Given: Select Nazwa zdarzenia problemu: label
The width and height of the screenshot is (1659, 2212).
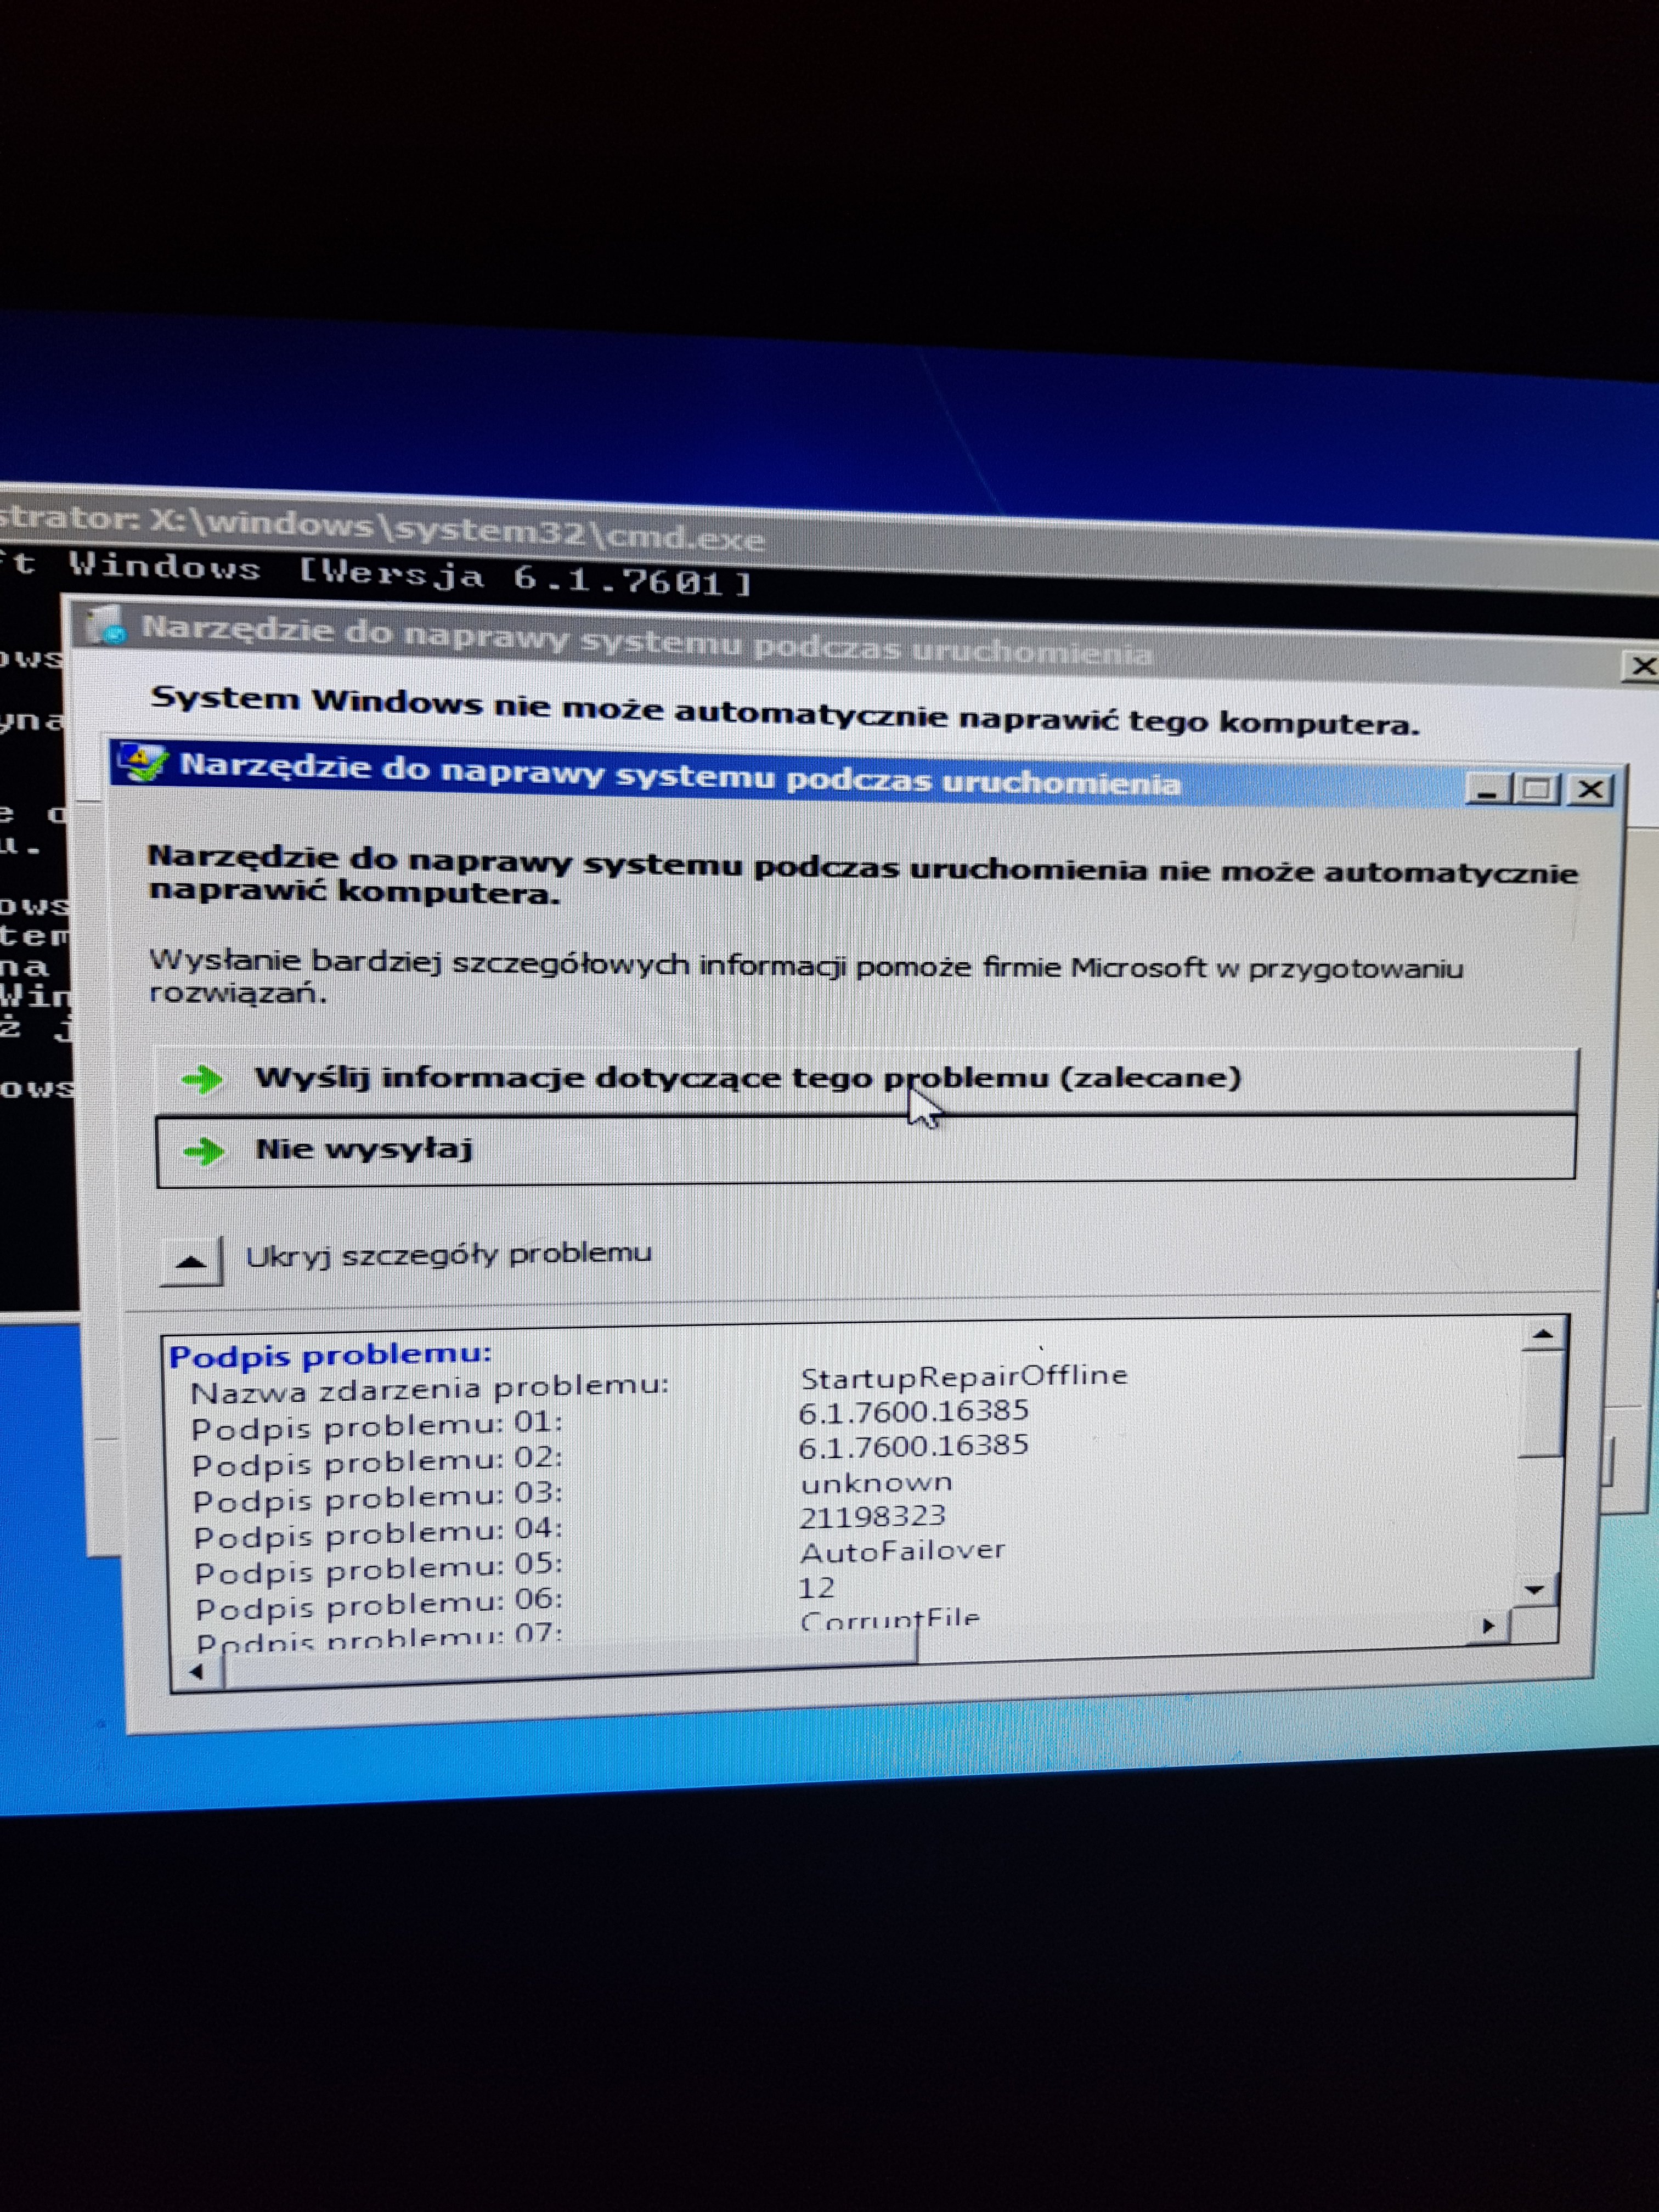Looking at the screenshot, I should click(429, 1389).
